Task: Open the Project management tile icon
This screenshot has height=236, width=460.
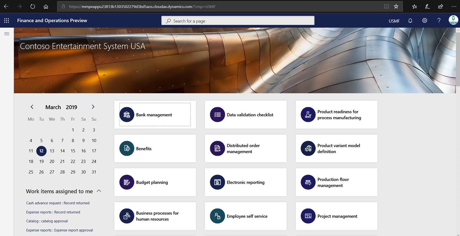Action: [x=308, y=216]
